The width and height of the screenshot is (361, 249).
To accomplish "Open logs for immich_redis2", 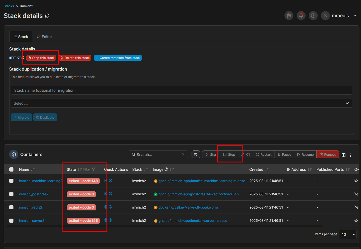I will 106,207.
